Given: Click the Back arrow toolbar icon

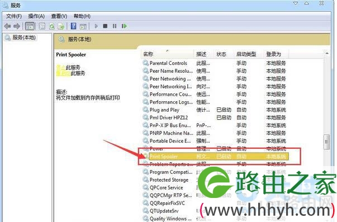Looking at the screenshot, I should coord(7,26).
